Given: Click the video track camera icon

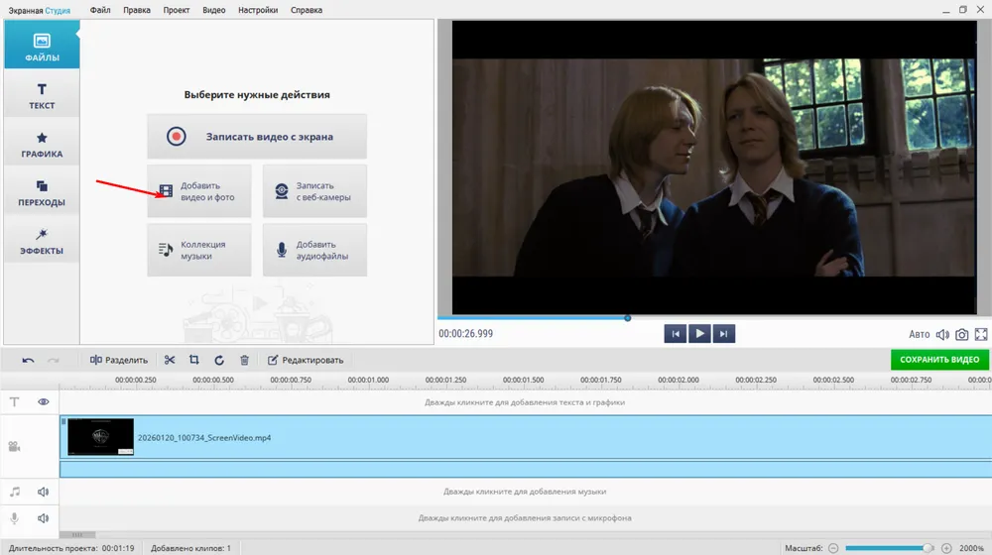Looking at the screenshot, I should pos(14,446).
